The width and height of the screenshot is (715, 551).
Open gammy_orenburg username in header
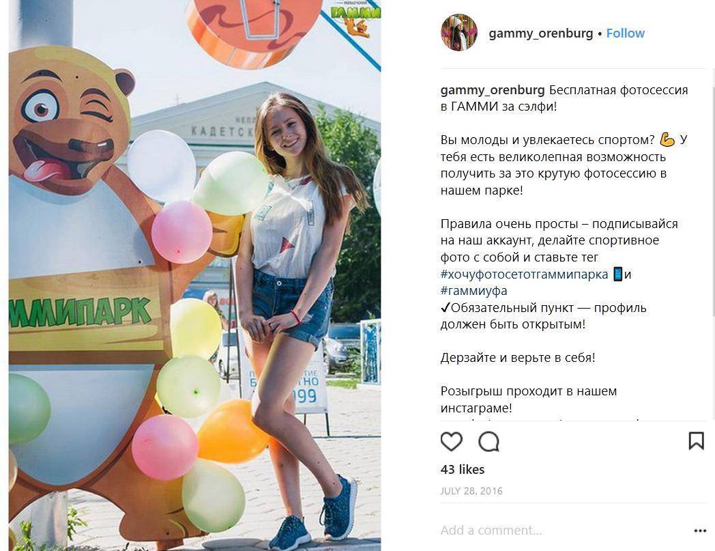pos(541,33)
